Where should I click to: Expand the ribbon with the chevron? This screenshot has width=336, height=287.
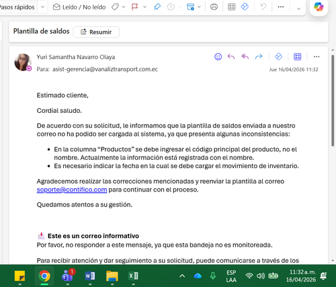click(298, 9)
